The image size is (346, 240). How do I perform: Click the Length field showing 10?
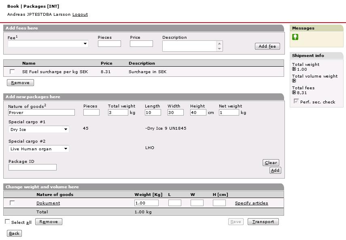click(153, 112)
